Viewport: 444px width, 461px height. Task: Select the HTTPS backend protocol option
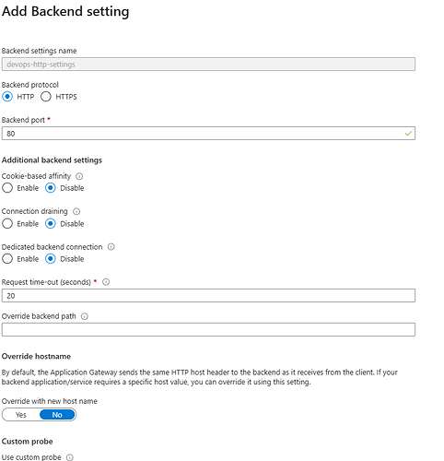(x=46, y=97)
